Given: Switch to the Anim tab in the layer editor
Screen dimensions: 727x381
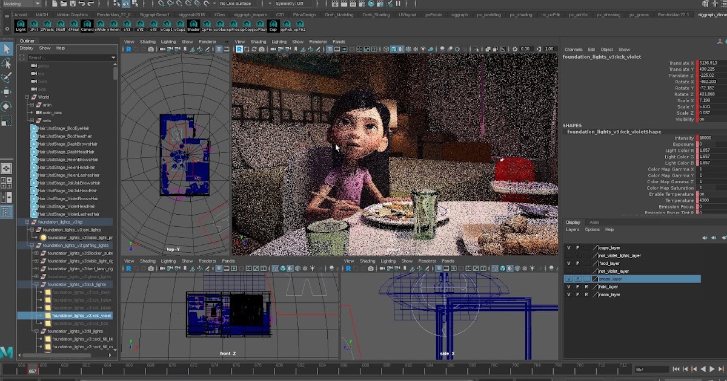Looking at the screenshot, I should coord(593,223).
